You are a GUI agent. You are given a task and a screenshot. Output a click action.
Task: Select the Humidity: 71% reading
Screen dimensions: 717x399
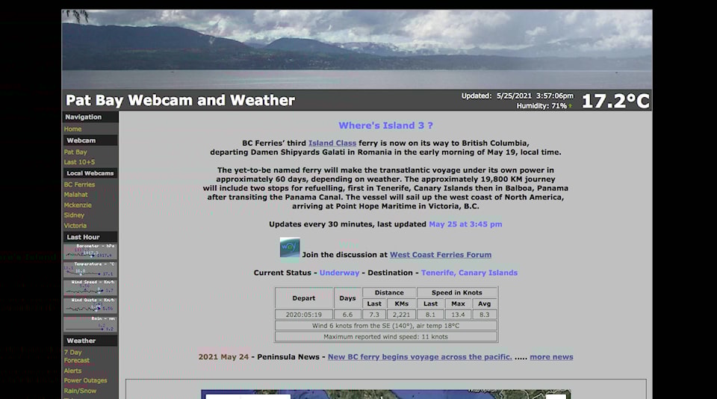pyautogui.click(x=542, y=105)
